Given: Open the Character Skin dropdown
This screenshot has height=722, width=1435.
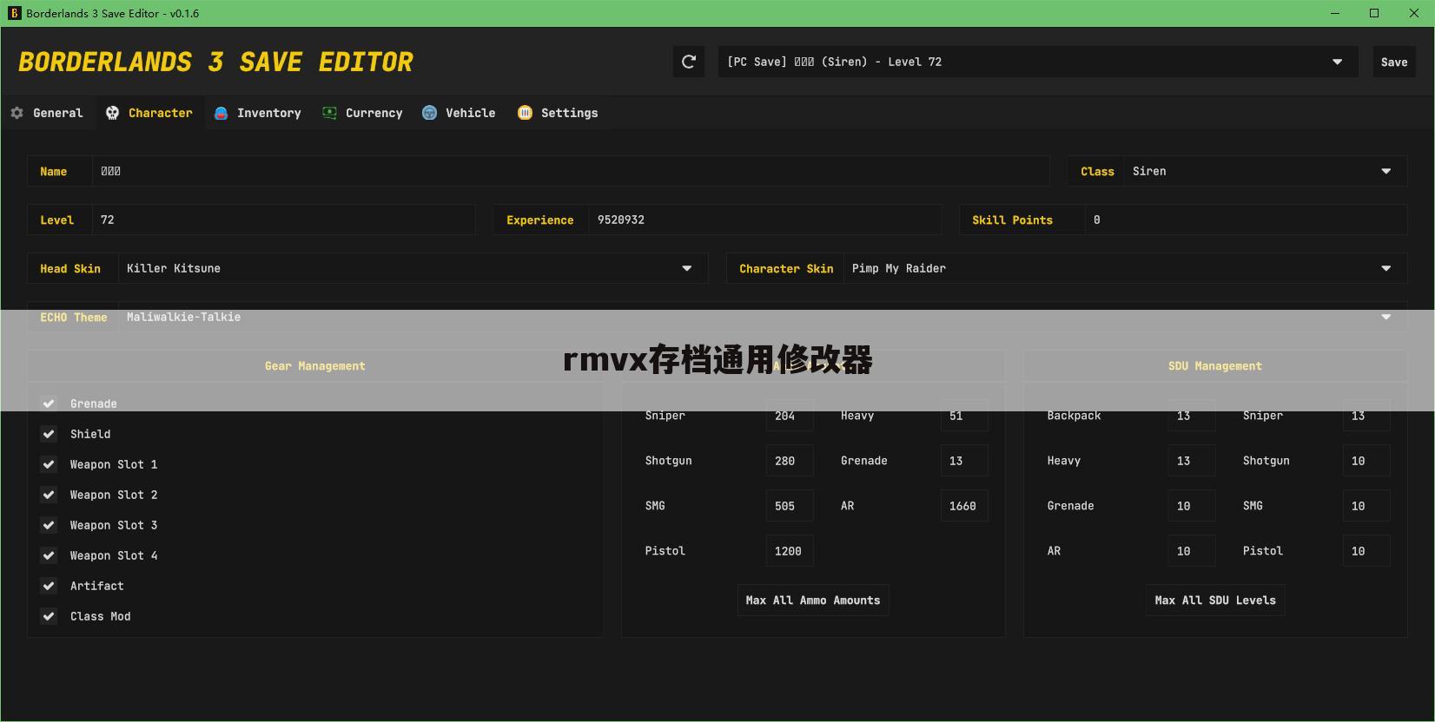Looking at the screenshot, I should (1125, 268).
